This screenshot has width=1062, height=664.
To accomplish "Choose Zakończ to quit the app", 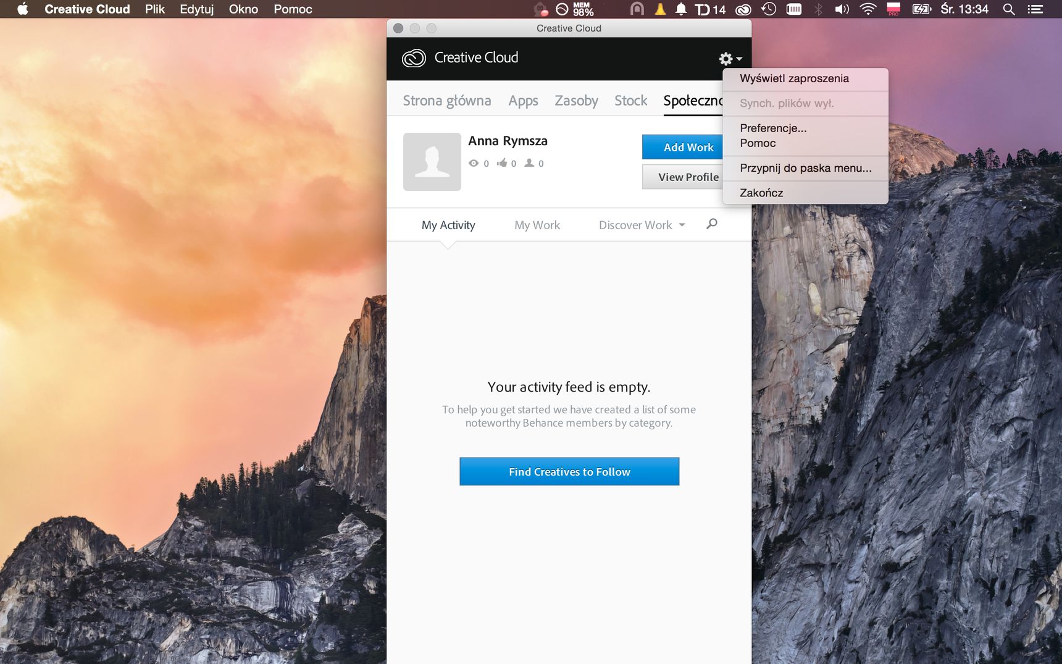I will tap(805, 193).
